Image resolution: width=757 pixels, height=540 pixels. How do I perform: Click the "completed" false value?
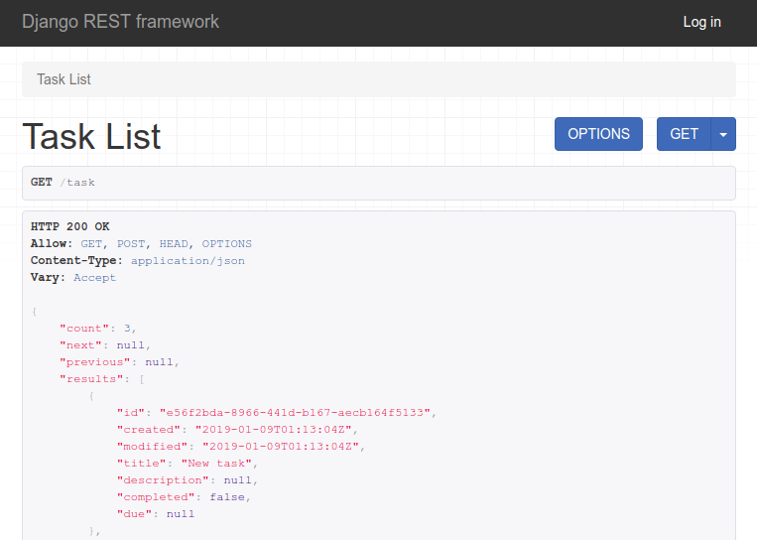click(227, 497)
